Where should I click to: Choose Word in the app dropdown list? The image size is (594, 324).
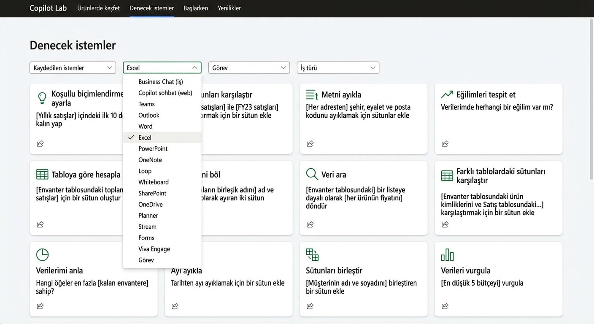(146, 126)
